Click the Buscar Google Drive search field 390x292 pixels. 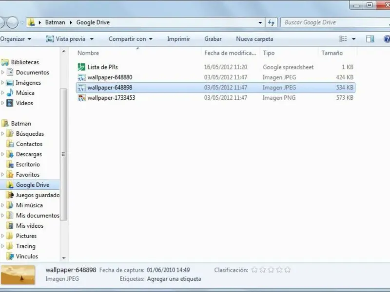pos(335,22)
